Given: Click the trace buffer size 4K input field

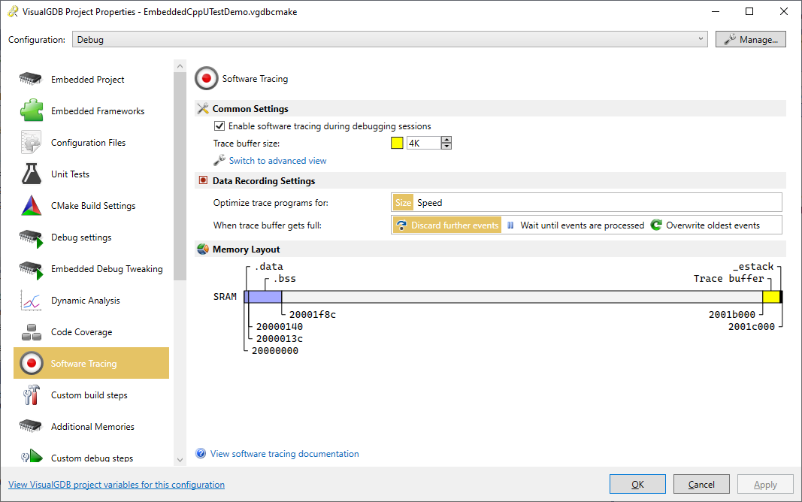Looking at the screenshot, I should [x=424, y=143].
